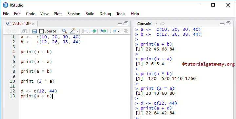Click 'print(a * b)' in the editor
Screen dimensions: 236x119
point(36,71)
